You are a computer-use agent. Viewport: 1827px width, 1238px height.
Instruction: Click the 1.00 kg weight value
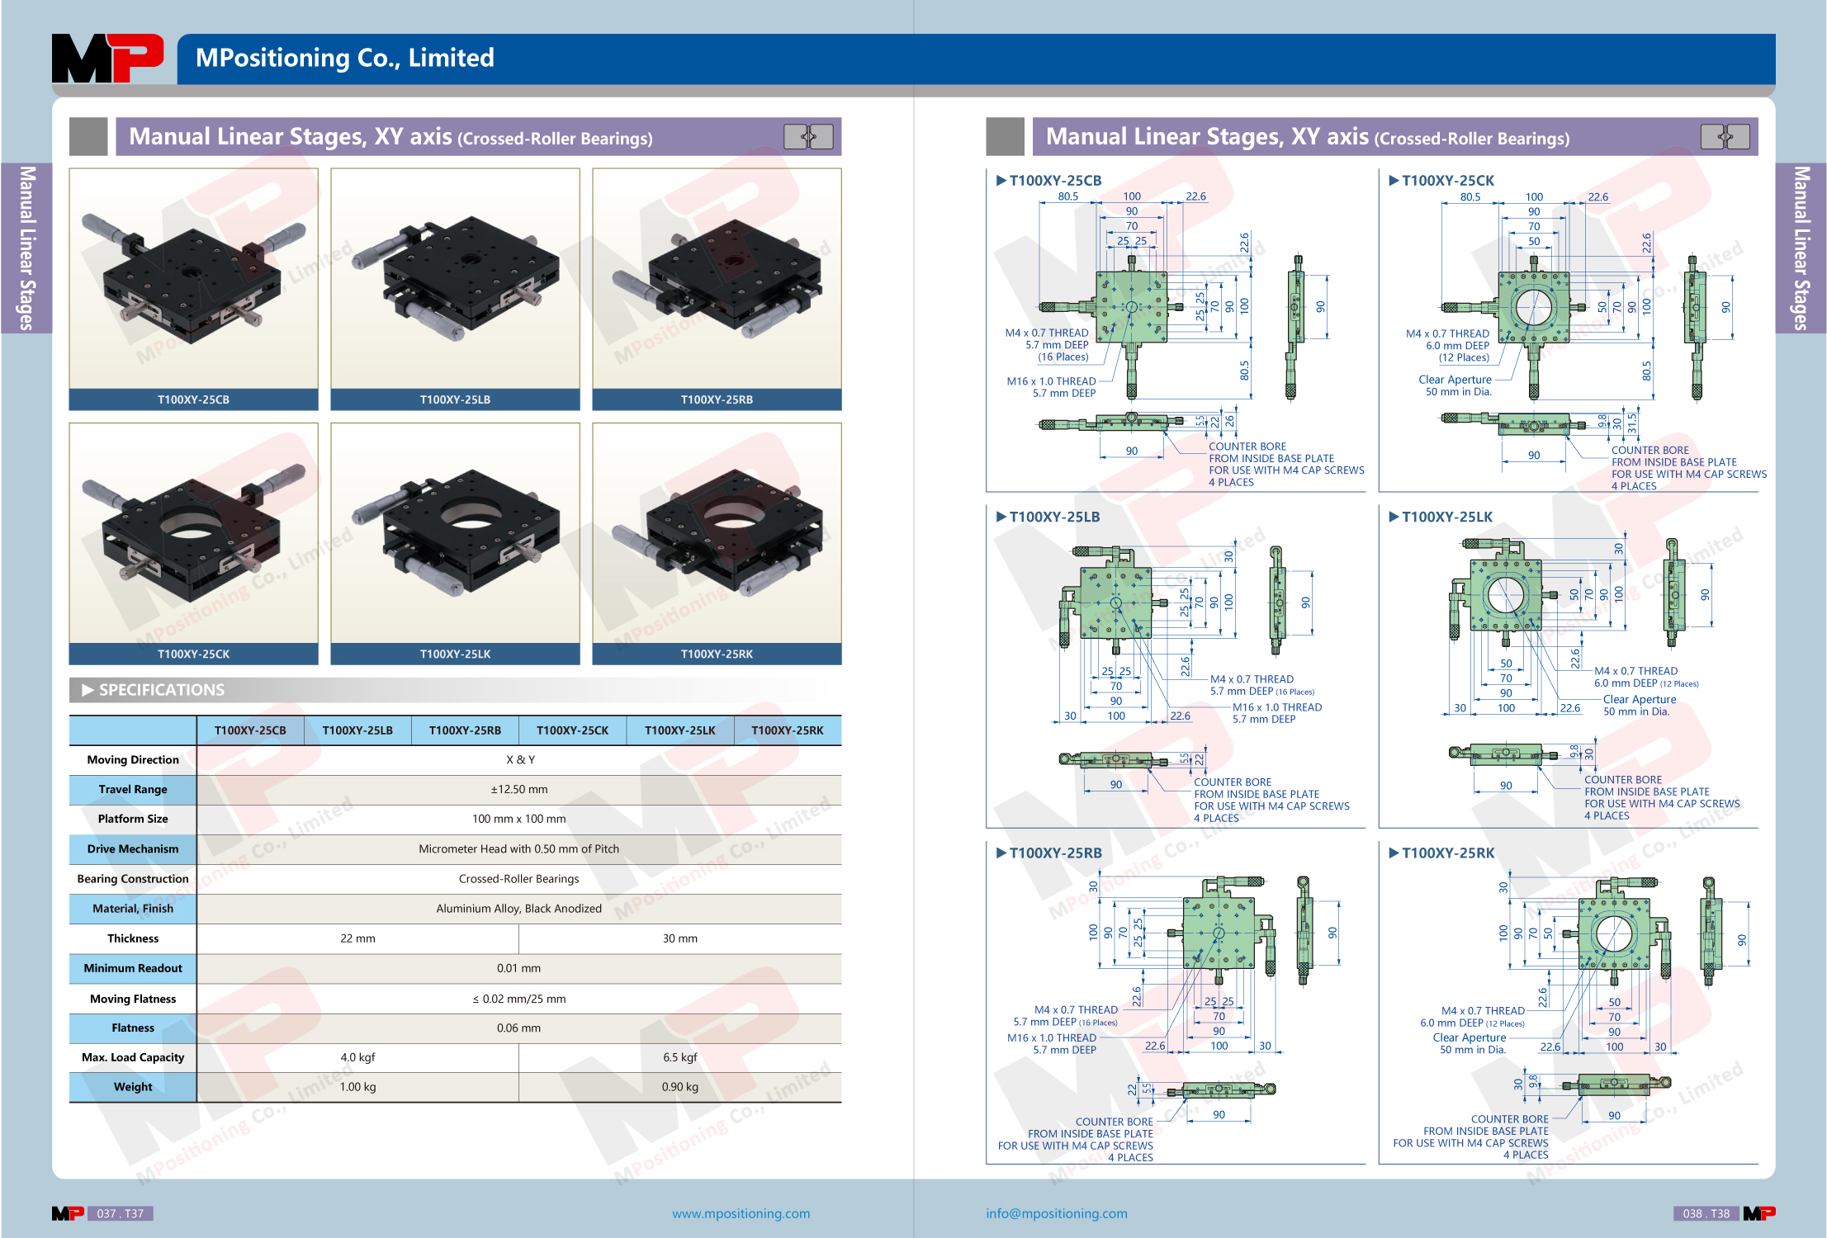click(x=357, y=1087)
